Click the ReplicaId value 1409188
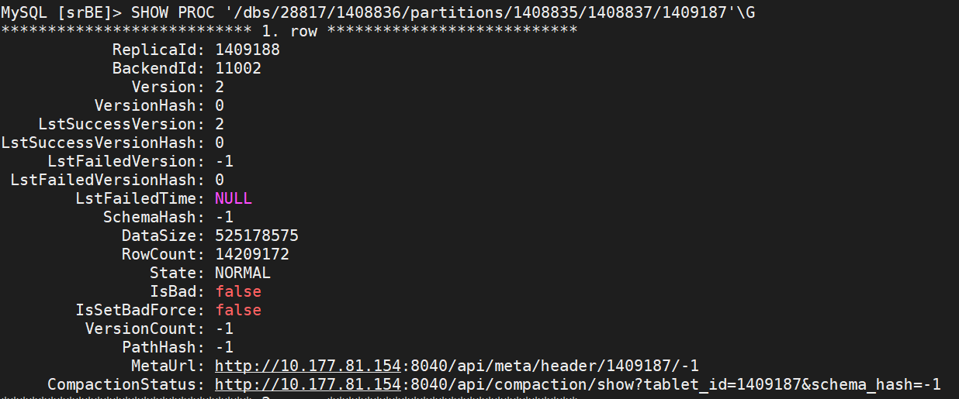This screenshot has height=399, width=959. pos(248,50)
